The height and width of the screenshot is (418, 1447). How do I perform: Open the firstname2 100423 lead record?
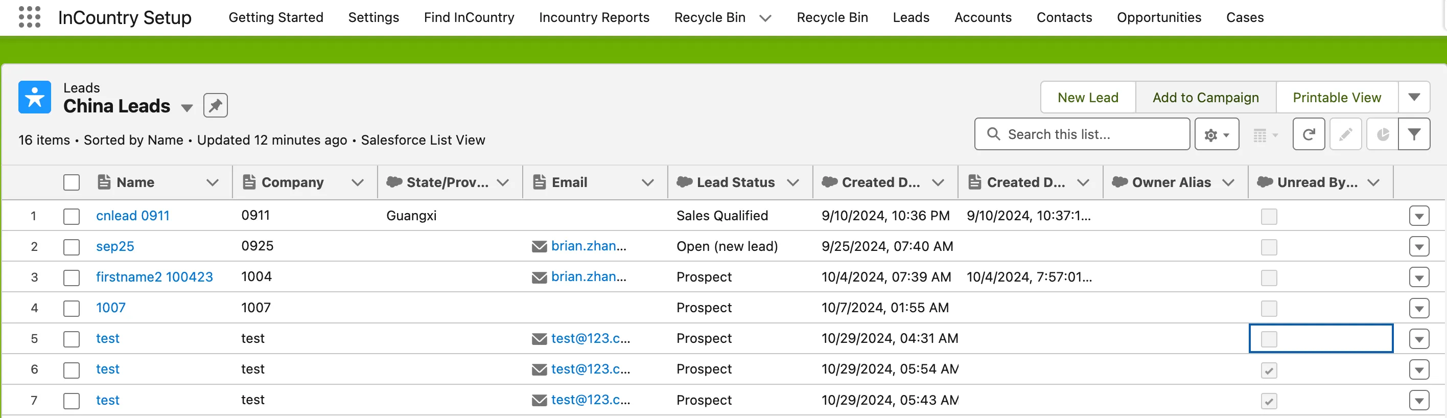tap(154, 277)
